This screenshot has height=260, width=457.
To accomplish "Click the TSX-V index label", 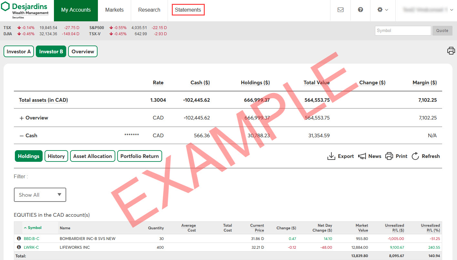I will (95, 34).
